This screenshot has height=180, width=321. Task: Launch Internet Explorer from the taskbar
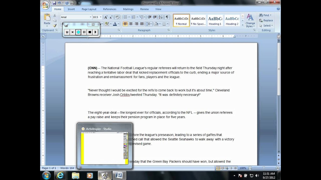60,175
